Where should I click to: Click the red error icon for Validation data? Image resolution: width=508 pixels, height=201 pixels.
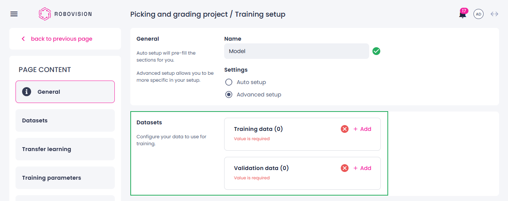(x=344, y=168)
